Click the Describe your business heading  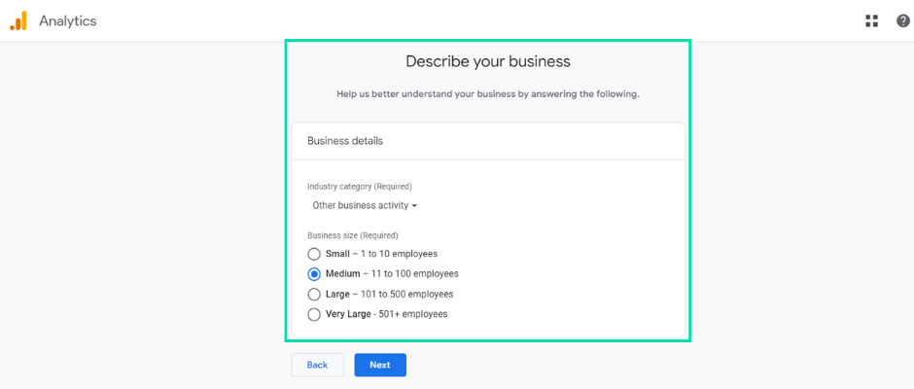(x=488, y=61)
